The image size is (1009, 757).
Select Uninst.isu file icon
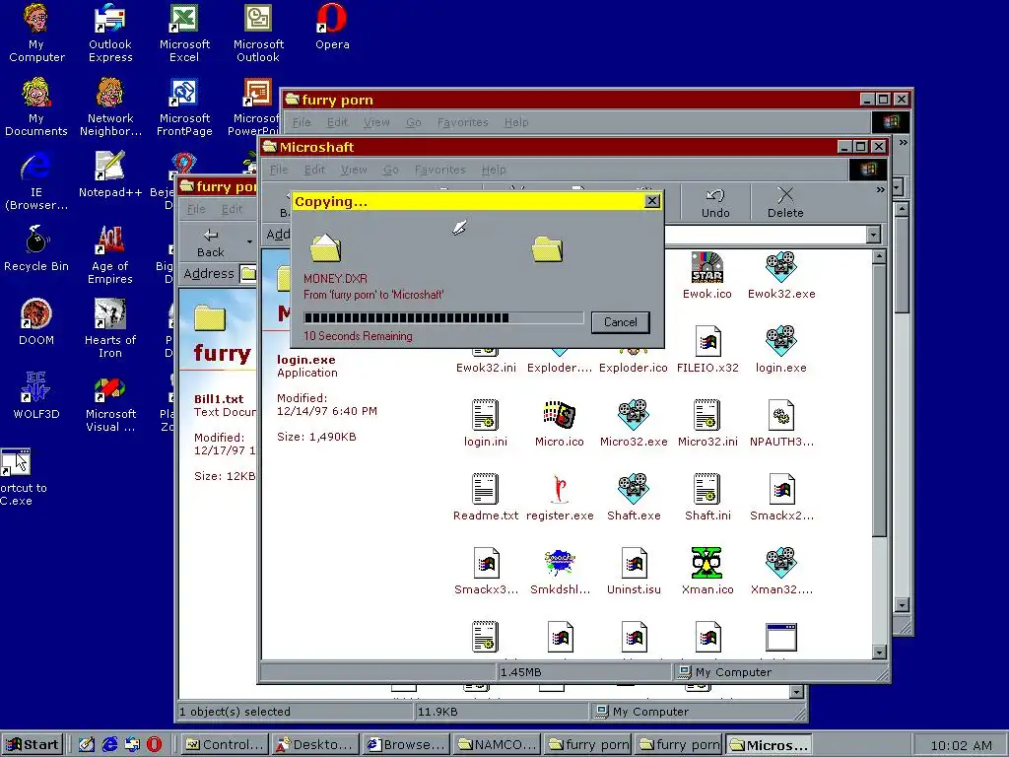(634, 572)
